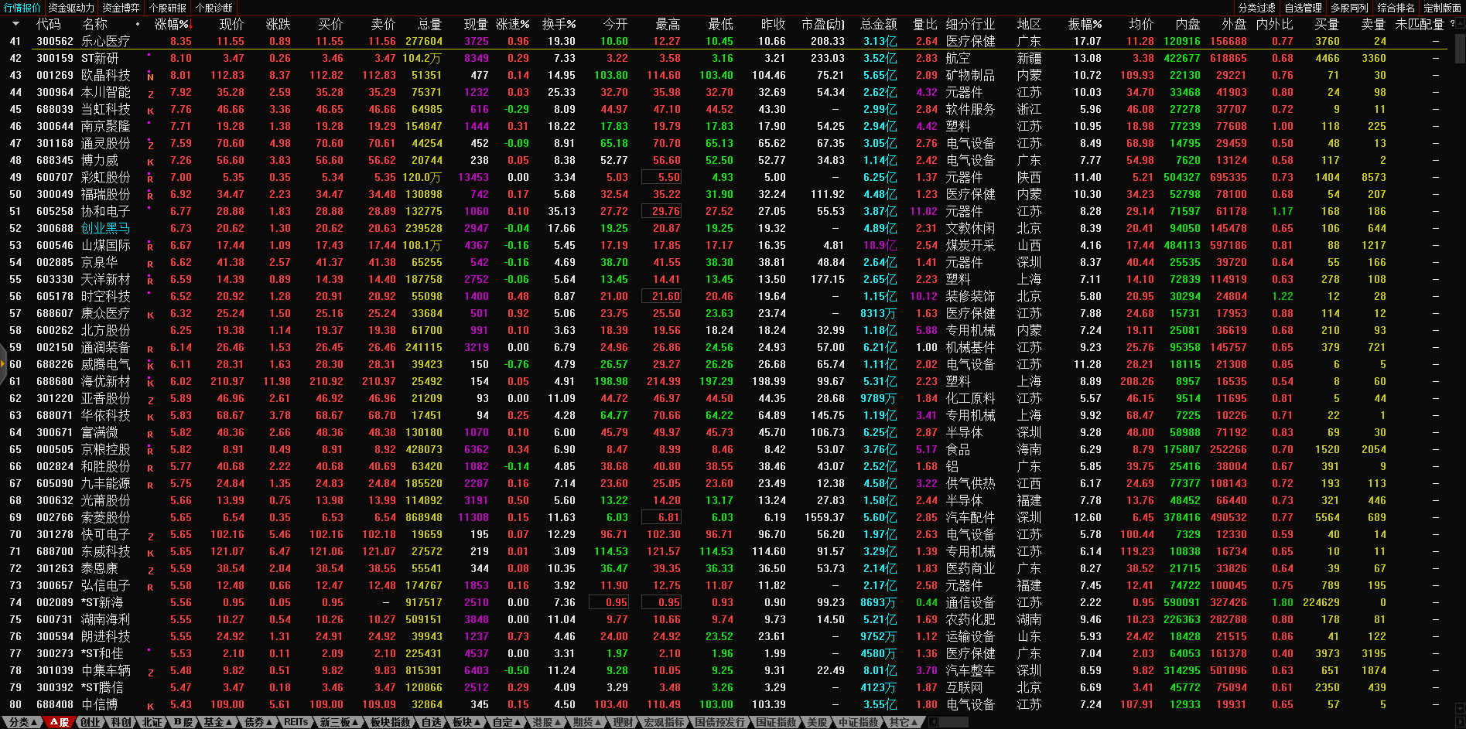Sort by 涨幅% column header

(172, 24)
